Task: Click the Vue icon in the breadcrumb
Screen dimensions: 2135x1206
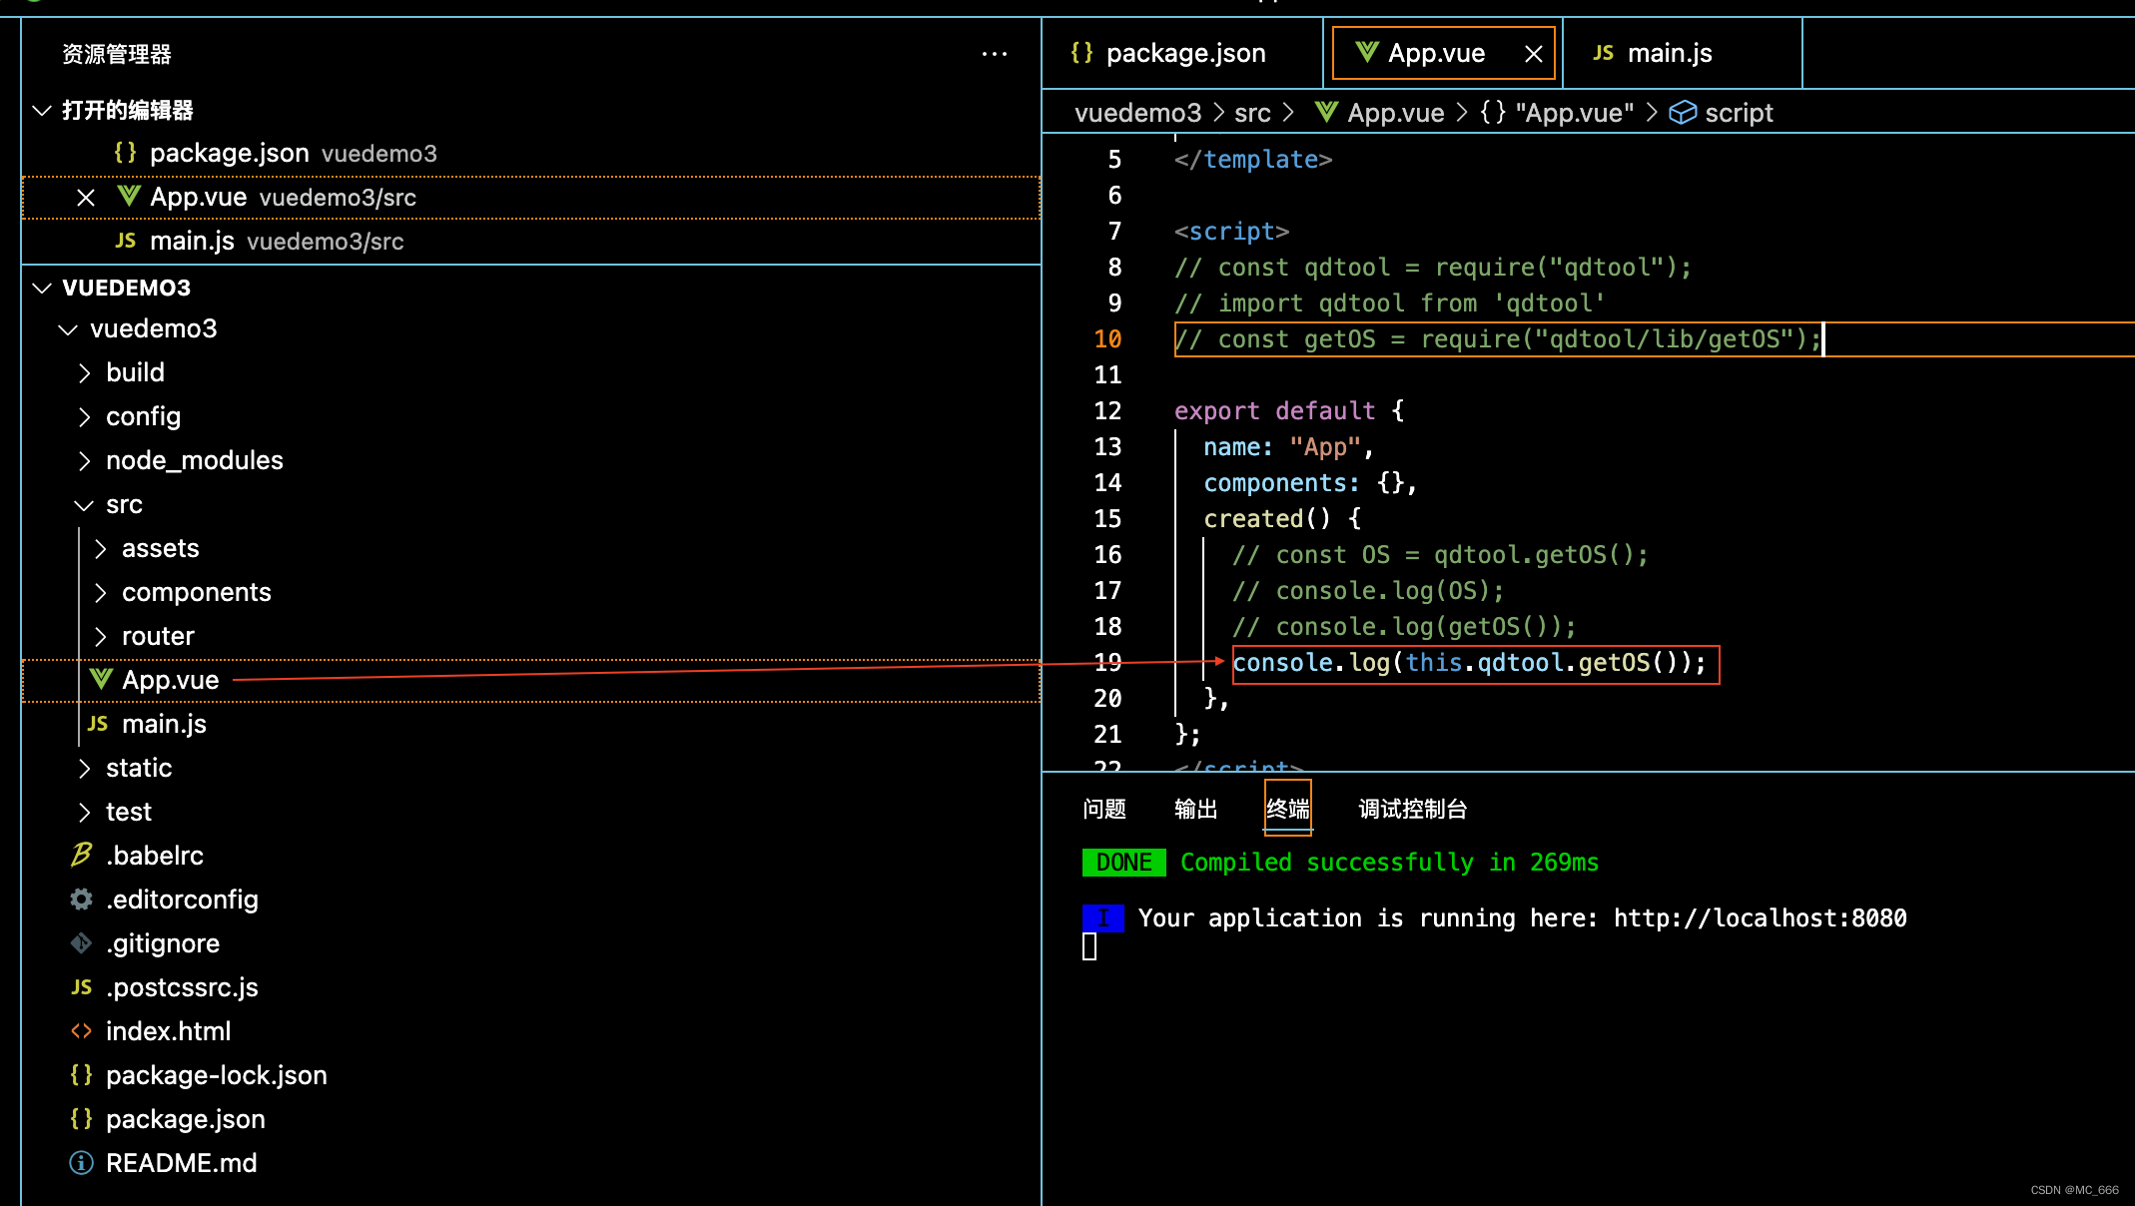Action: pyautogui.click(x=1326, y=112)
